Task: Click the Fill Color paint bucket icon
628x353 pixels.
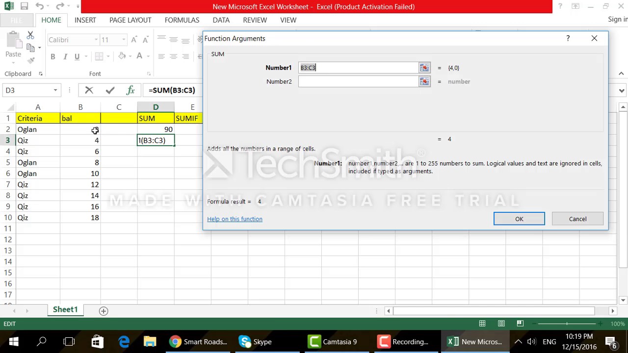Action: tap(122, 56)
